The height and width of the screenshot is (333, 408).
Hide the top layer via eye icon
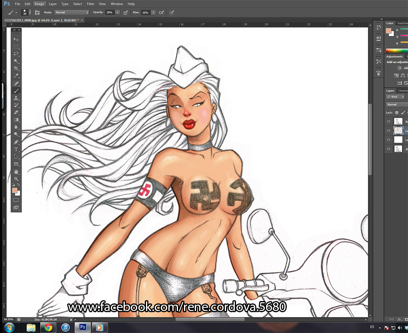pyautogui.click(x=388, y=122)
